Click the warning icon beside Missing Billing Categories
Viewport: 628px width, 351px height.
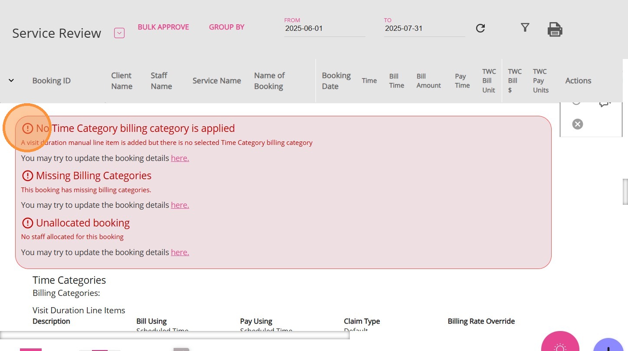click(27, 176)
